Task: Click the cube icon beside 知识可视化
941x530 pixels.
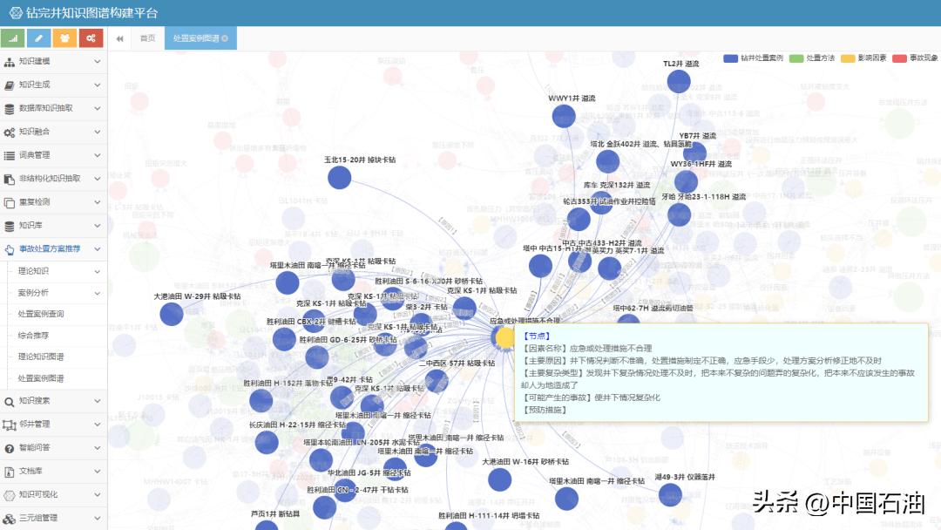Action: [9, 494]
